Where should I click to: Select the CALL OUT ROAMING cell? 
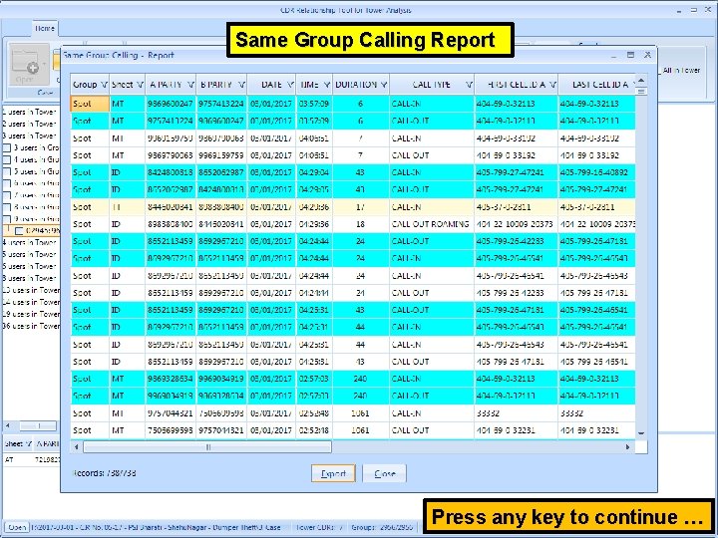click(432, 224)
